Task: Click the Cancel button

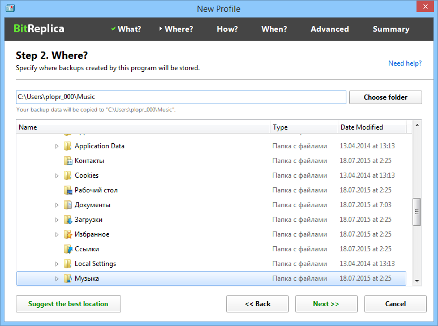Action: (x=395, y=304)
